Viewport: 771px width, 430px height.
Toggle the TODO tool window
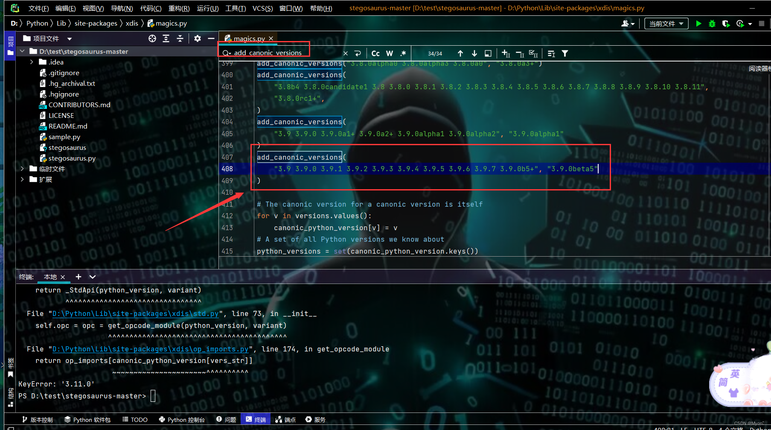coord(135,420)
